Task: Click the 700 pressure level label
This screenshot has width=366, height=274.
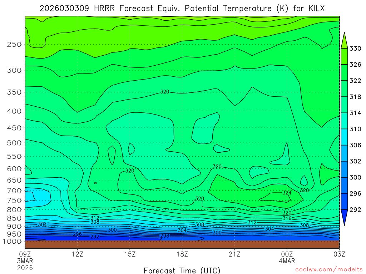Action: 14,191
